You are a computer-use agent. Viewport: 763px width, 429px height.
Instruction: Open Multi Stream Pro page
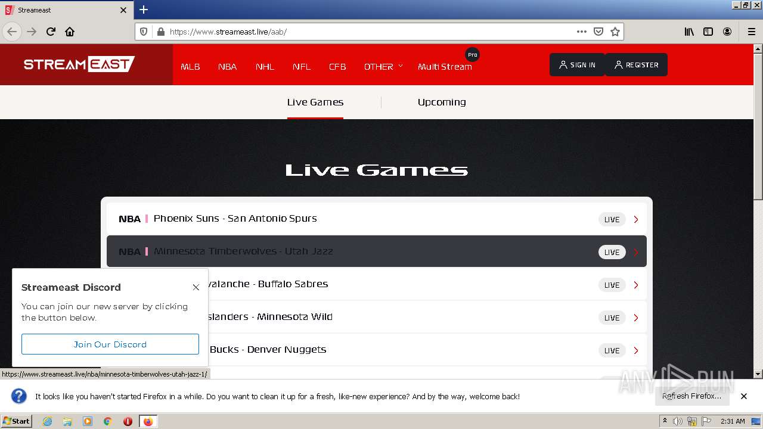445,66
